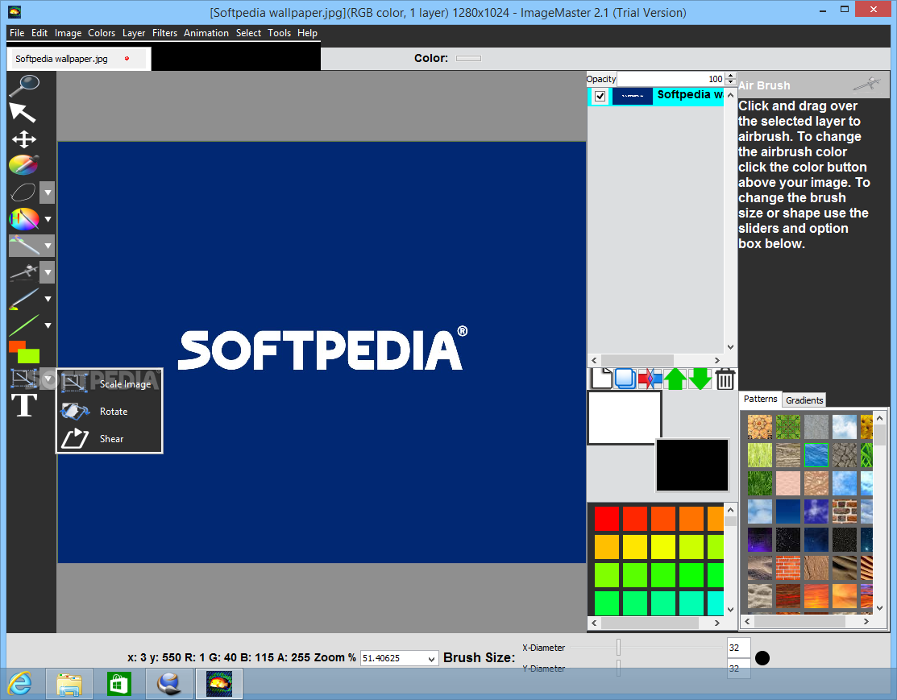
Task: Select the green line drawing tool
Action: (24, 325)
